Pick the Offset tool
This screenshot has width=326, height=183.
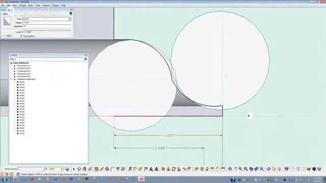pyautogui.click(x=189, y=169)
